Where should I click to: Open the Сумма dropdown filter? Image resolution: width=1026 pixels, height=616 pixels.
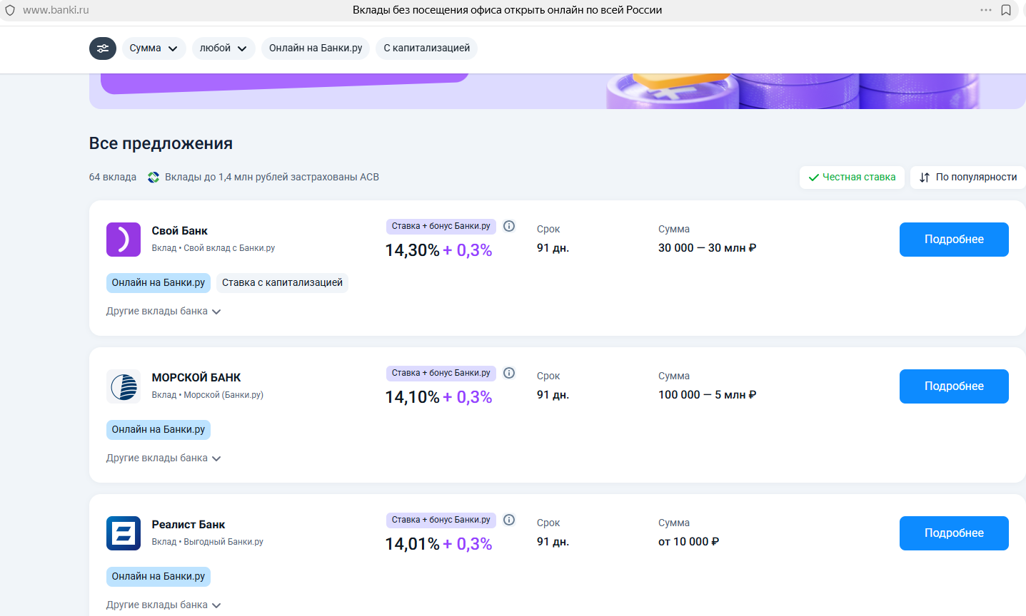pos(154,48)
